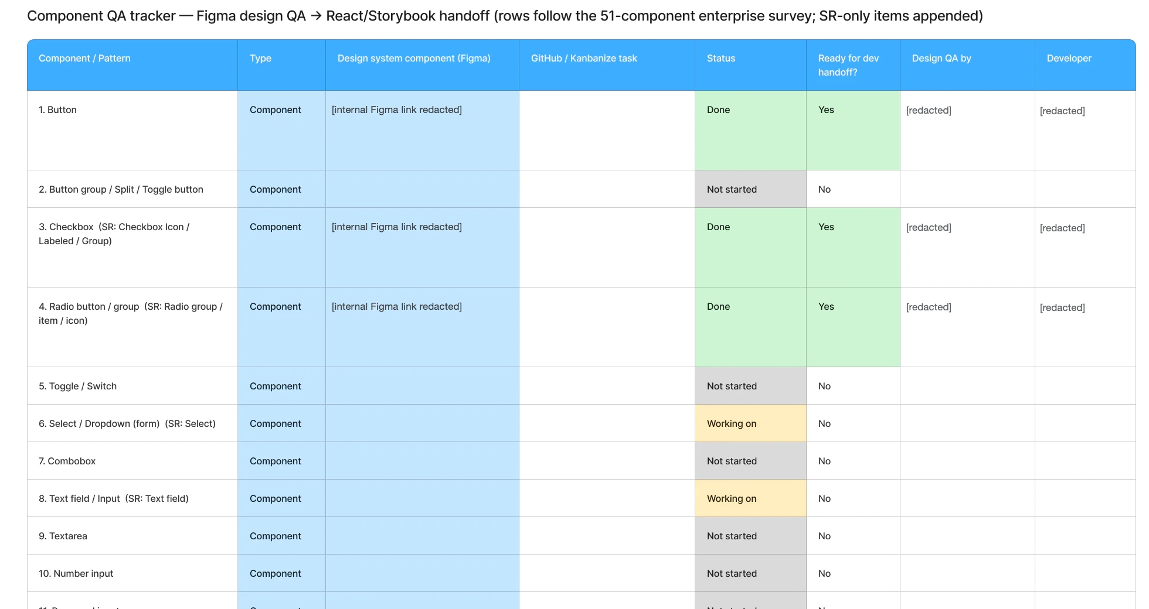
Task: Click 'Not started' status for Number input
Action: coord(751,573)
